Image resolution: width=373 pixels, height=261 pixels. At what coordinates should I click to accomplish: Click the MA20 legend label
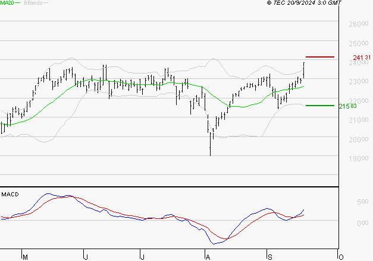tap(7, 2)
